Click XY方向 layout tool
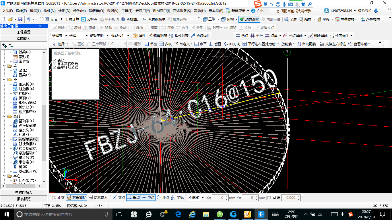The height and width of the screenshot is (220, 392). tap(232, 44)
